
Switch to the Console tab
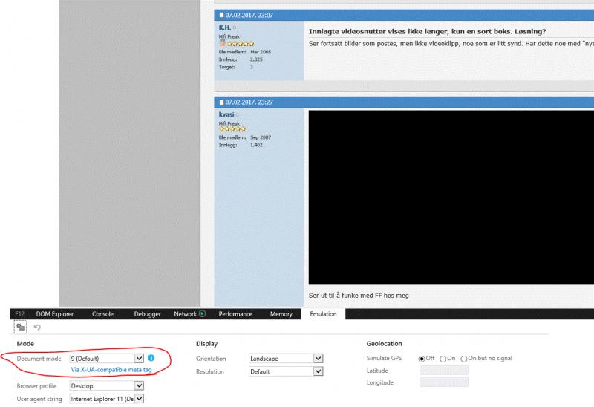pos(102,313)
